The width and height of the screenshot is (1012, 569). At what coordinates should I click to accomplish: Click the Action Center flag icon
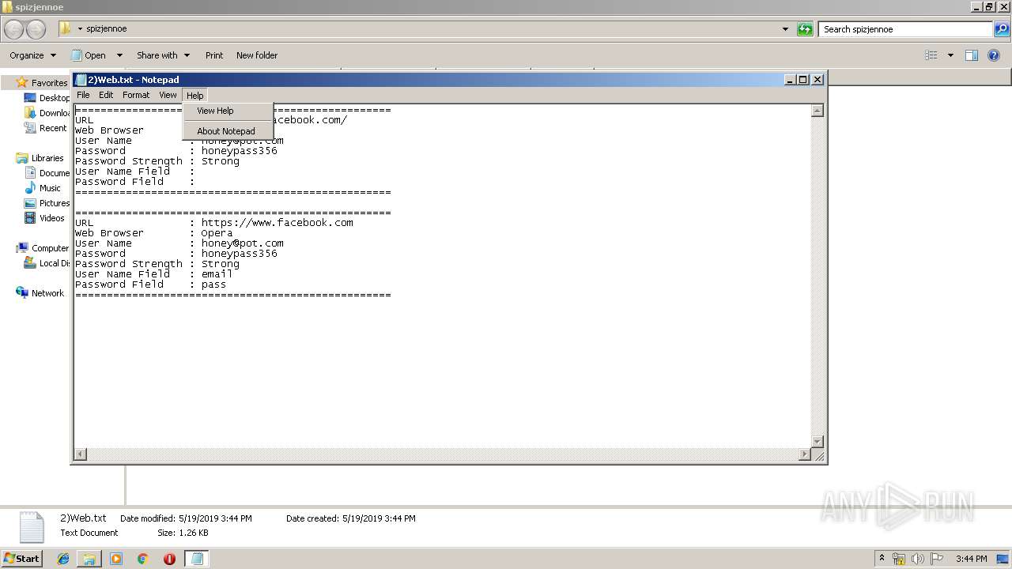click(x=936, y=559)
